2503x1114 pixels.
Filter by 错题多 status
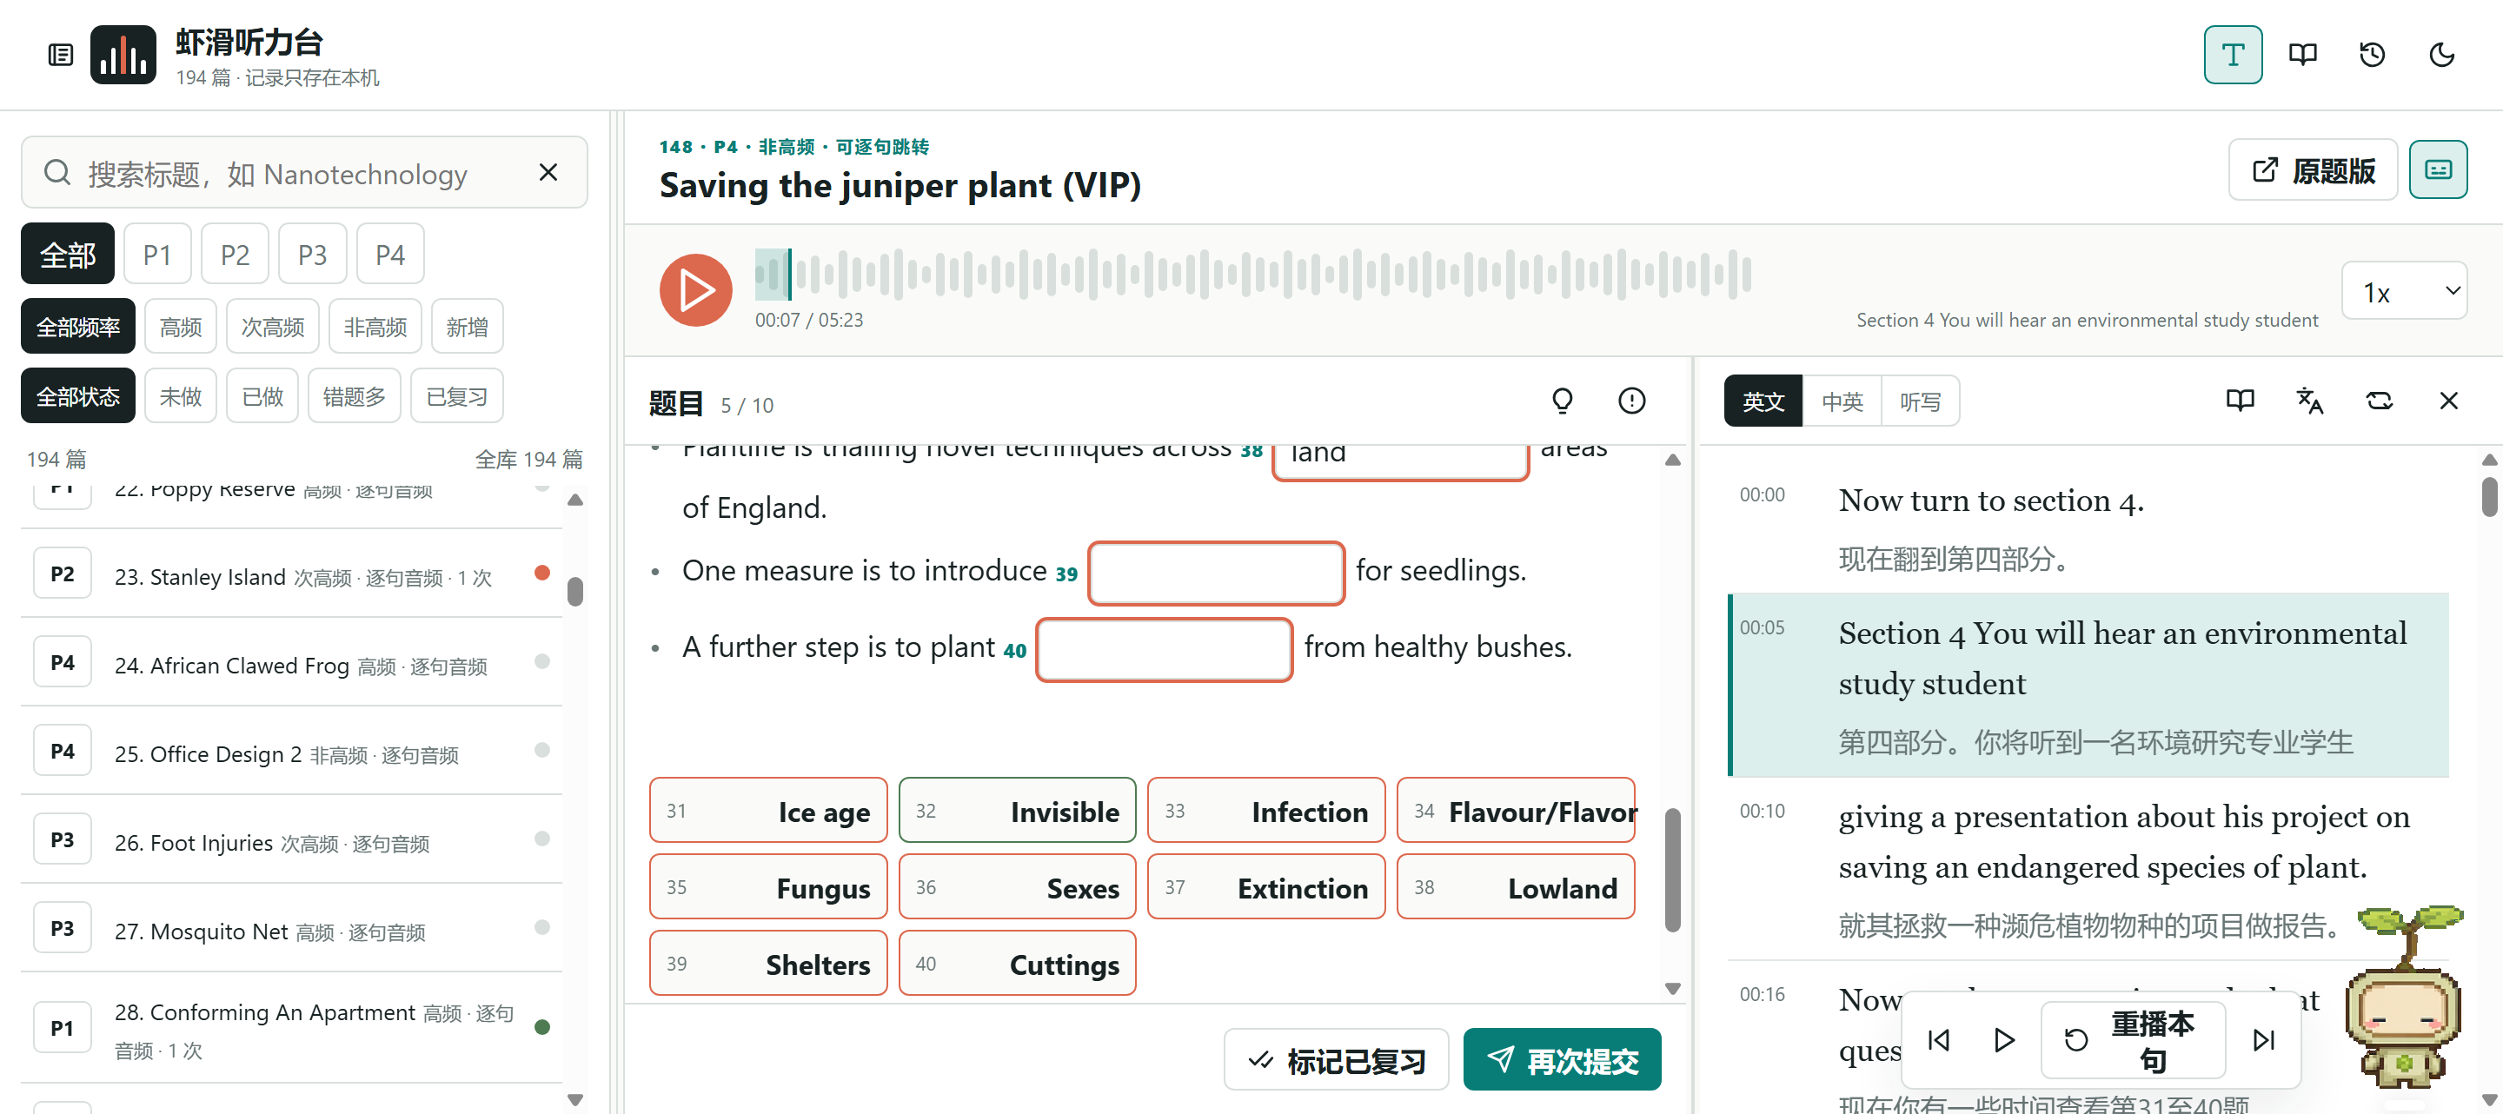click(x=354, y=396)
